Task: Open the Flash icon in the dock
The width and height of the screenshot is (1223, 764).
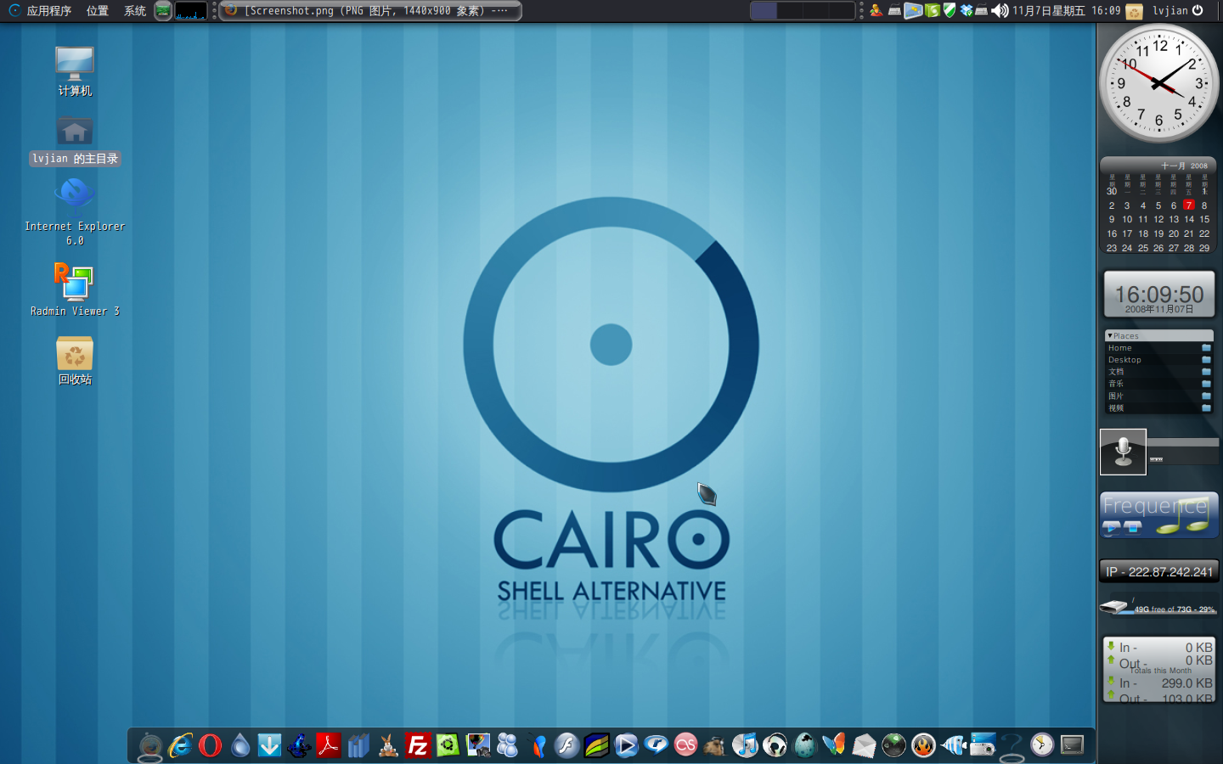Action: (x=566, y=745)
